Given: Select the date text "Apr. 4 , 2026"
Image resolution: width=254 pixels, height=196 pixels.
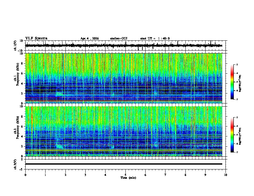Looking at the screenshot, I should [89, 38].
